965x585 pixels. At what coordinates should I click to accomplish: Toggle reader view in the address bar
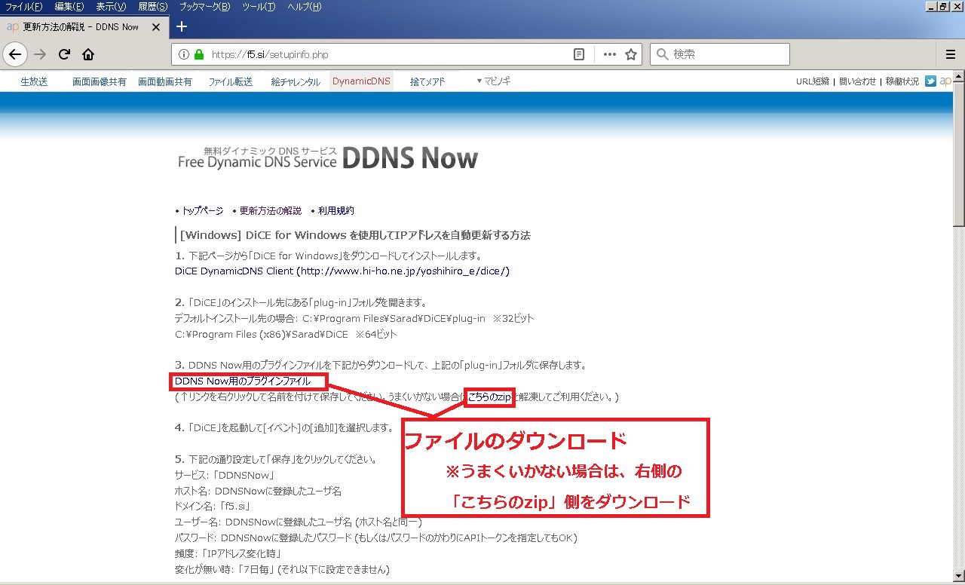[x=579, y=54]
